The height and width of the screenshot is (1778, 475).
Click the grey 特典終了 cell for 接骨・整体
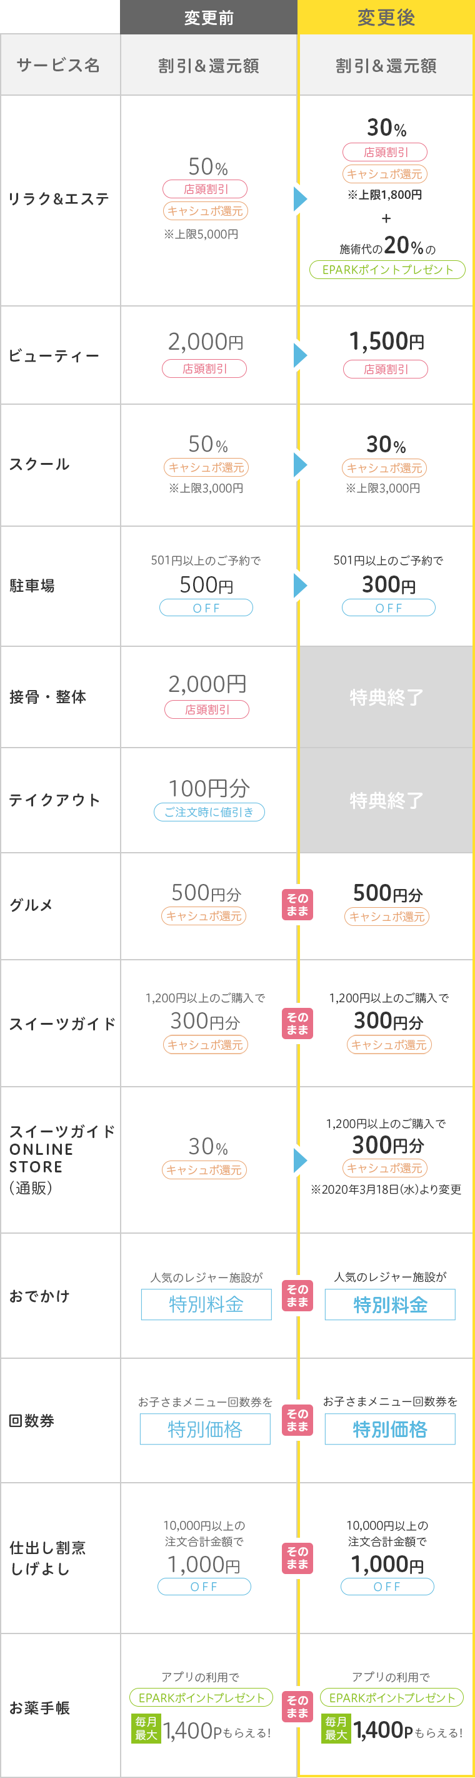pyautogui.click(x=386, y=697)
